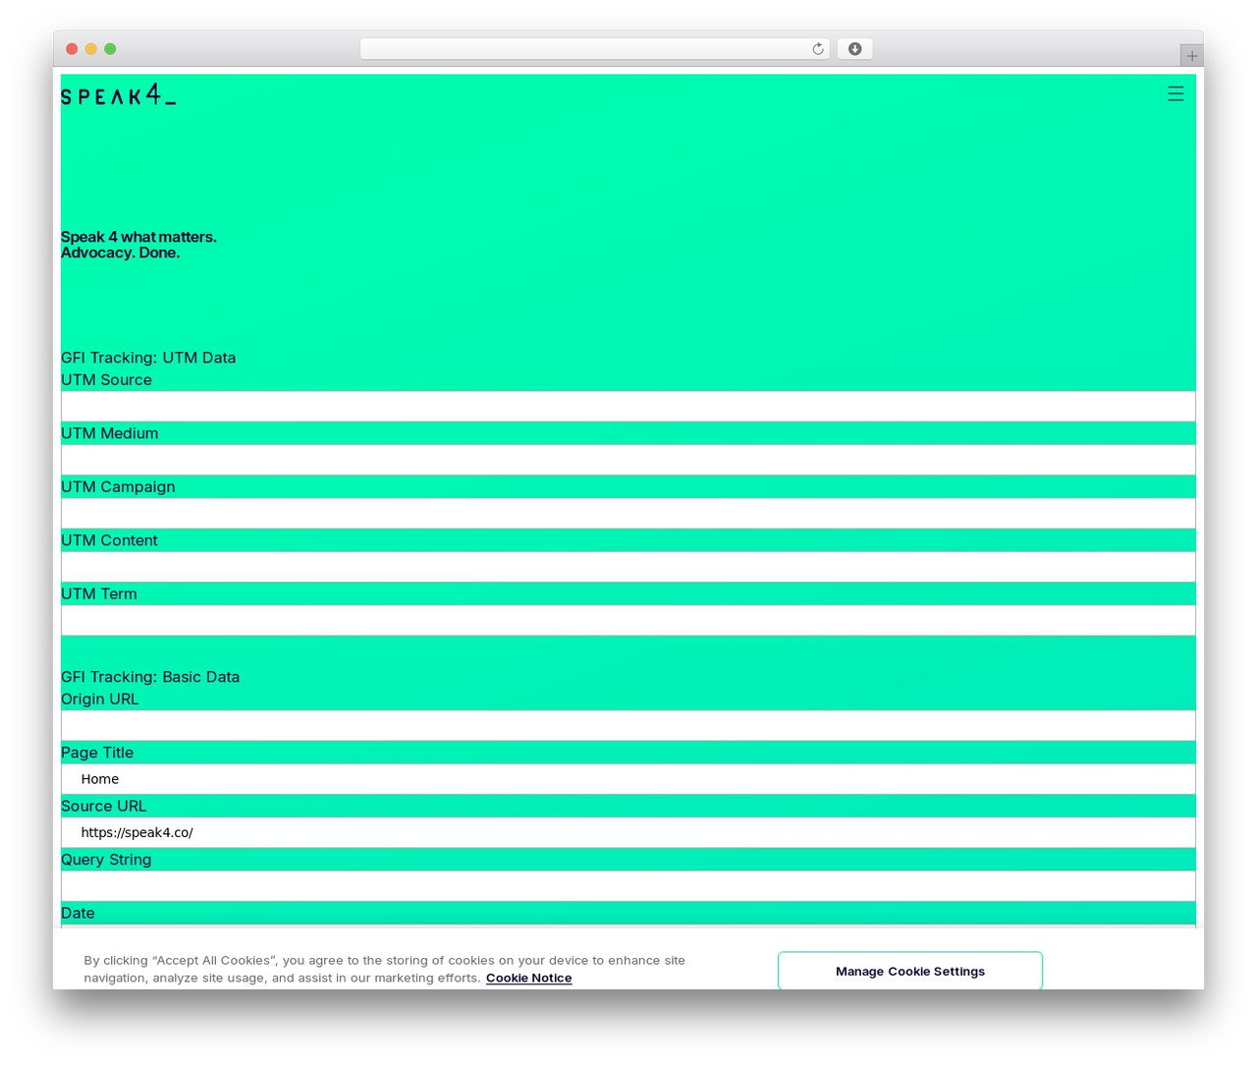Screen dimensions: 1257x1065
Task: Click the 'Query String' label
Action: pos(106,860)
